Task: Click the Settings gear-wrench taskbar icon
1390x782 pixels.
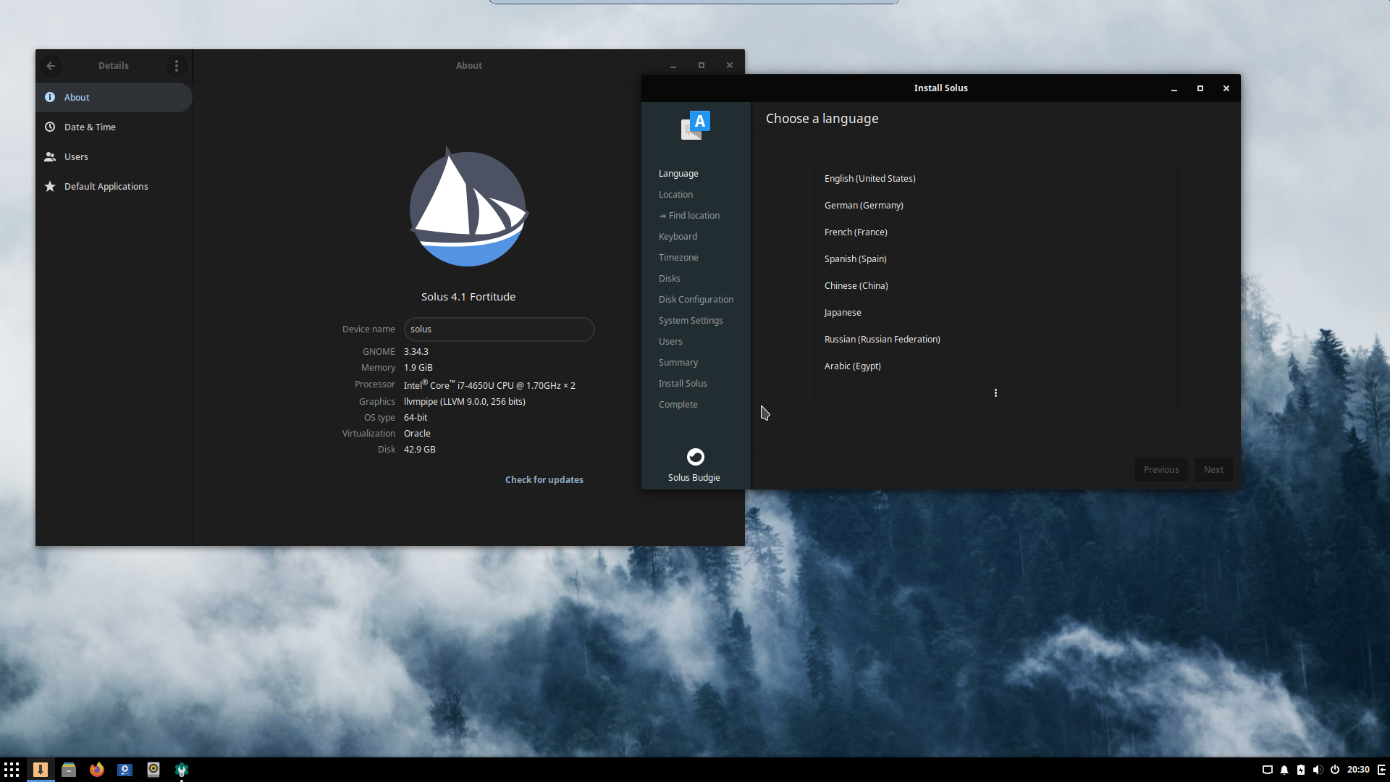Action: click(x=182, y=770)
